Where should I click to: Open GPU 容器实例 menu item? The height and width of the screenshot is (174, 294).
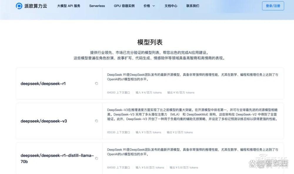124,6
